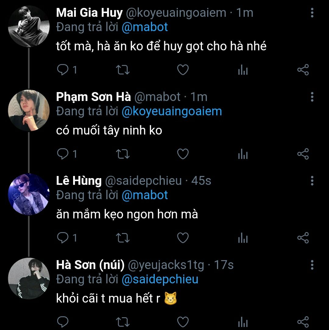Like Lê Hùng's tweet
The height and width of the screenshot is (330, 329).
tap(183, 238)
